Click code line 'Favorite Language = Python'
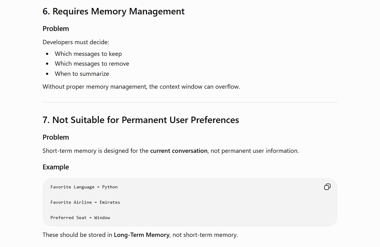380x247 pixels. 84,187
